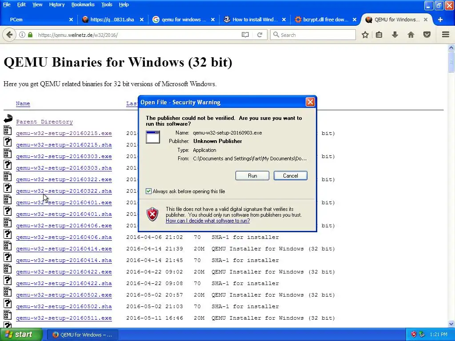The image size is (455, 341).
Task: Open qemu-w32-setup-20160502.sha link
Action: [x=64, y=306]
